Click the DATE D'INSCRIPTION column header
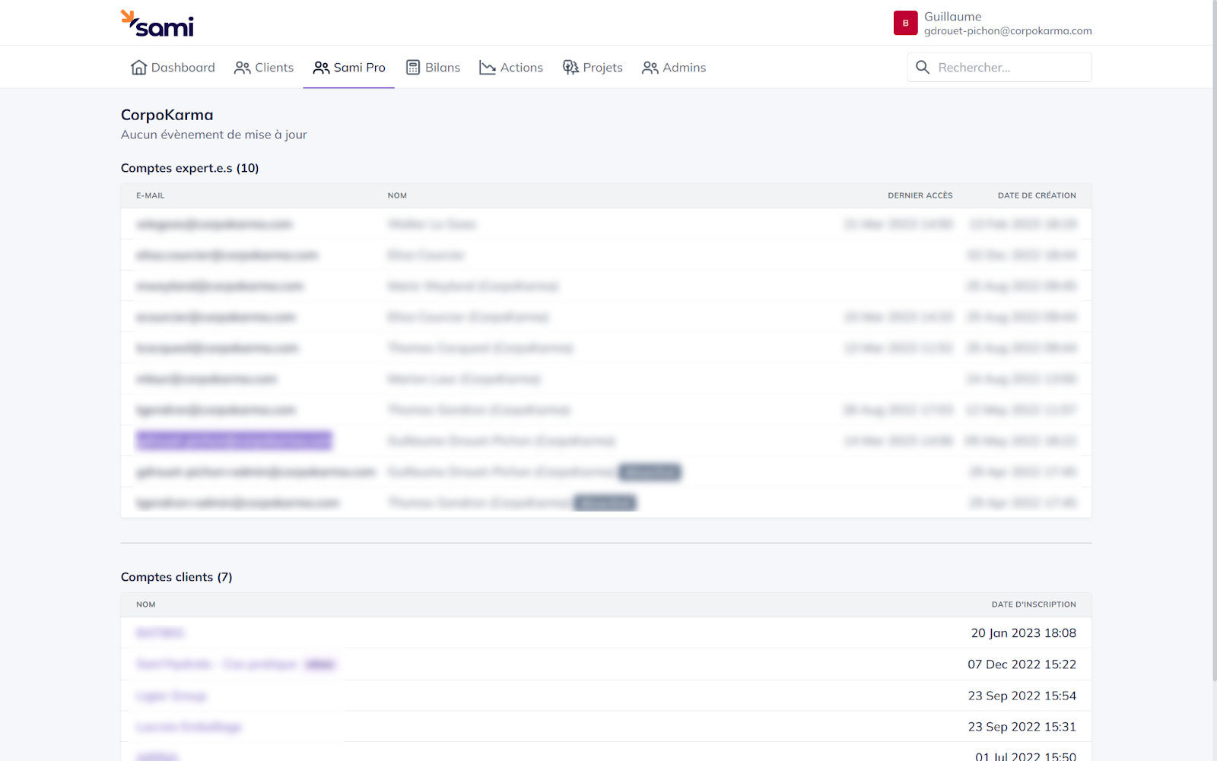The image size is (1217, 761). 1034,604
